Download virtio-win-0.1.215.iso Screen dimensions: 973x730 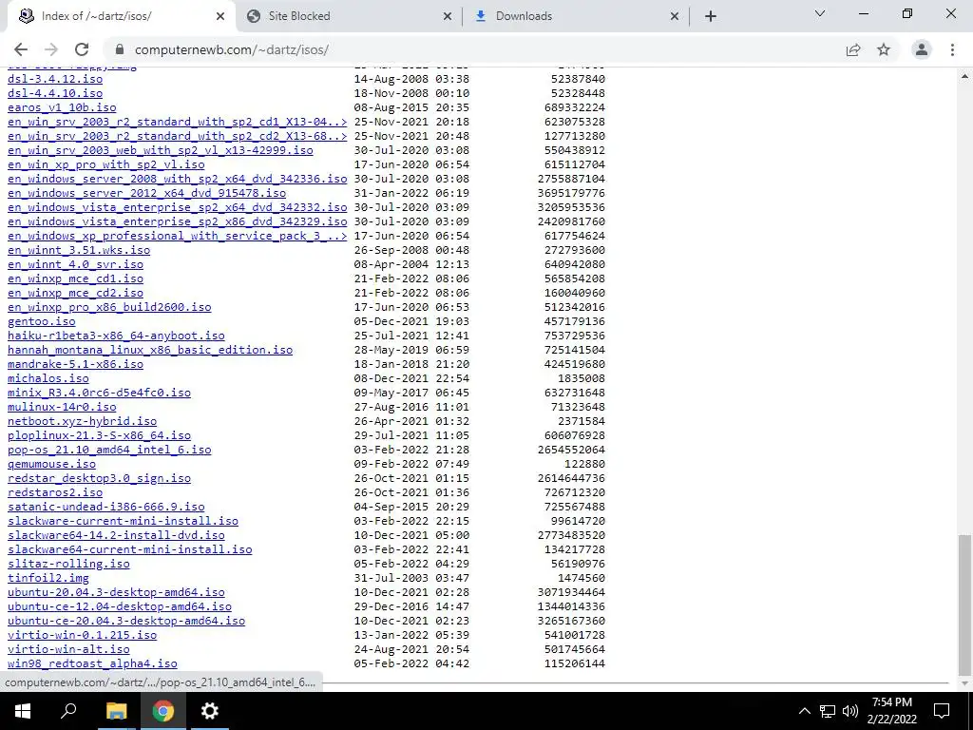pyautogui.click(x=83, y=636)
